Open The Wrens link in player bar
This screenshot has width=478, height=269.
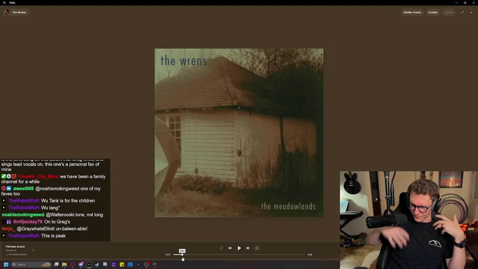[11, 250]
